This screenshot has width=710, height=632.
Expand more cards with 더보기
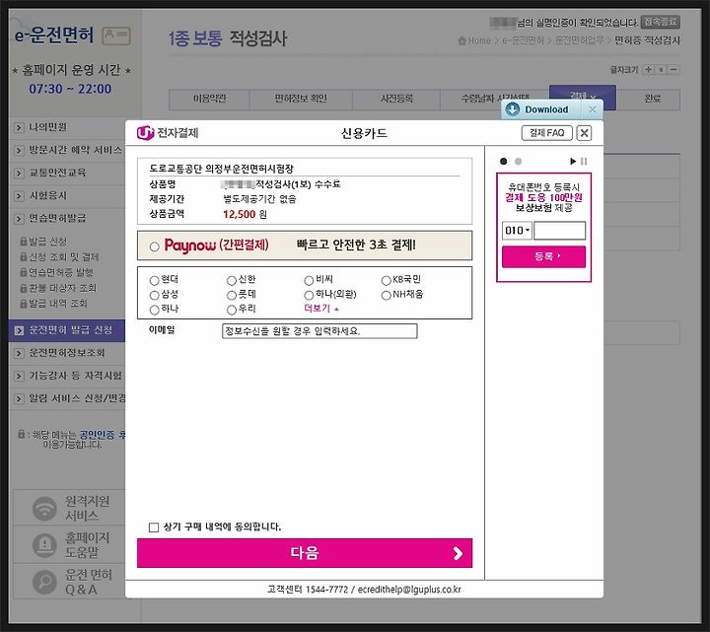321,309
